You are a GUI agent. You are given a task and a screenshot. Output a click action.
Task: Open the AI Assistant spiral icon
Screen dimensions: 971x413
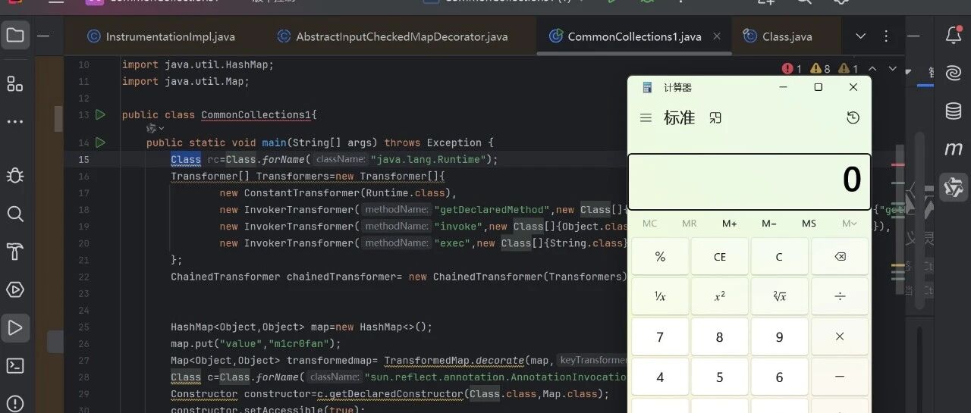coord(954,74)
